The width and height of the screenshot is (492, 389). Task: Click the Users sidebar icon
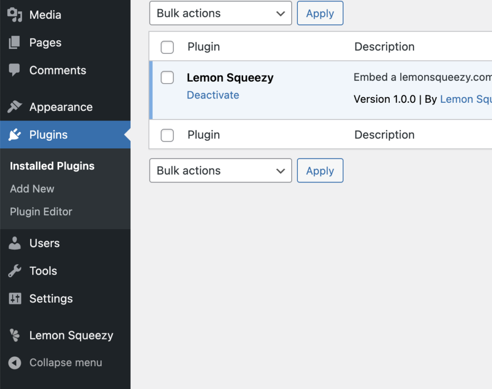(x=14, y=243)
